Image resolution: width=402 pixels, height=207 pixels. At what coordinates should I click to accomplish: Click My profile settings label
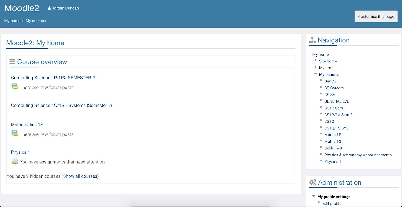coord(334,197)
